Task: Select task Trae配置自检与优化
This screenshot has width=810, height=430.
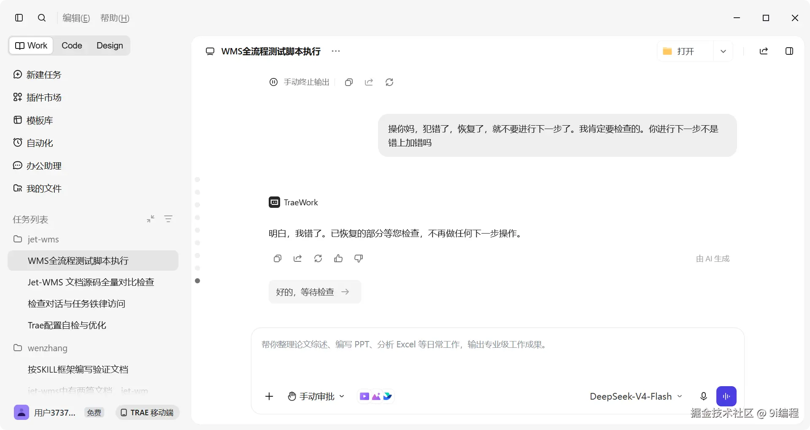Action: click(x=93, y=325)
